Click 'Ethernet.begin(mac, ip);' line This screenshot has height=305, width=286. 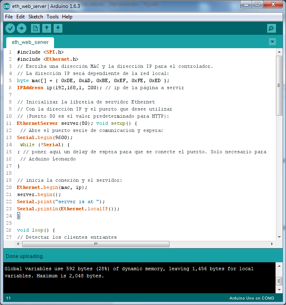coord(52,187)
